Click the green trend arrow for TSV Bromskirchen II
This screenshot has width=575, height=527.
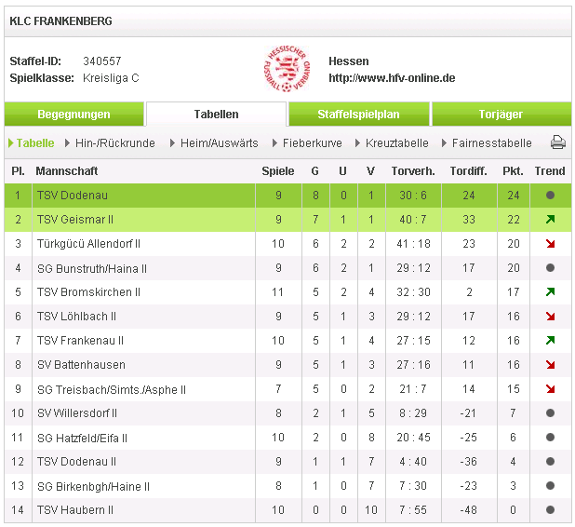coord(550,292)
